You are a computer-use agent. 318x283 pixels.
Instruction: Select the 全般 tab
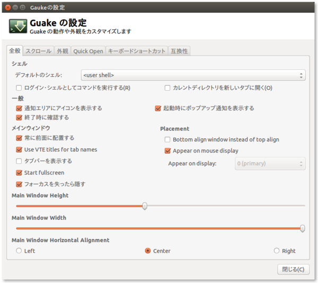click(15, 51)
